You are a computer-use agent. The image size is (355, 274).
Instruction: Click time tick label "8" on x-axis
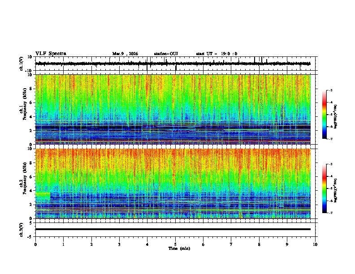pyautogui.click(x=259, y=244)
